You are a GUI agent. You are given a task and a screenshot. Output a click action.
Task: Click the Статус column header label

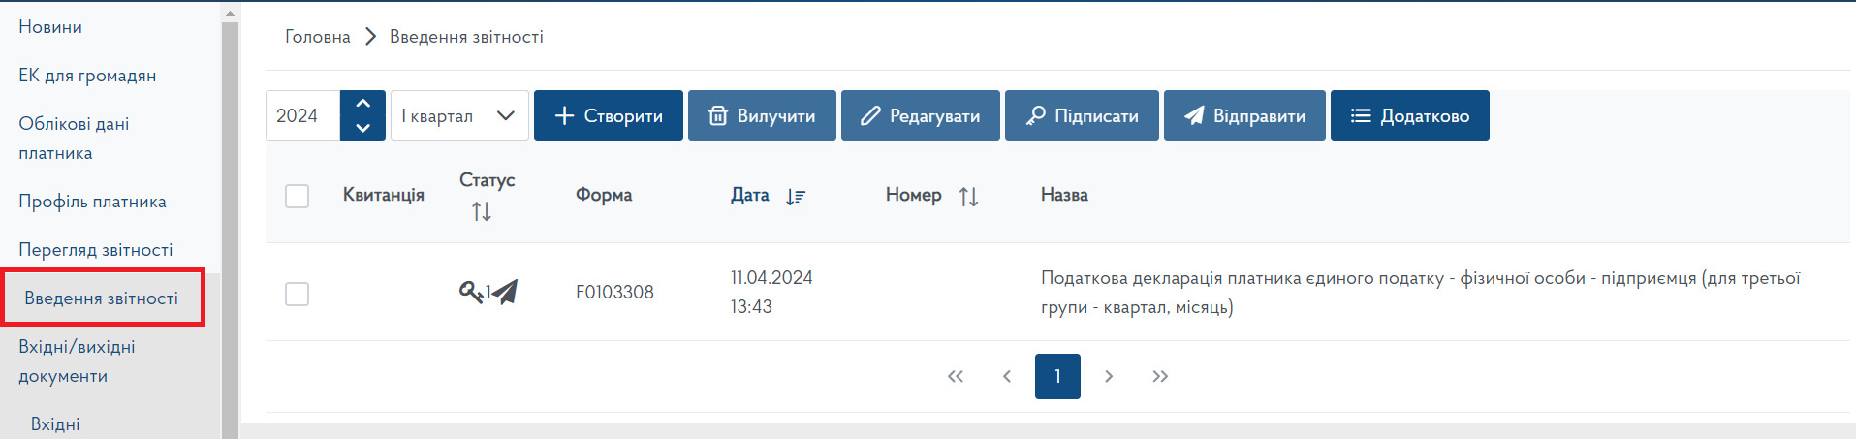488,180
